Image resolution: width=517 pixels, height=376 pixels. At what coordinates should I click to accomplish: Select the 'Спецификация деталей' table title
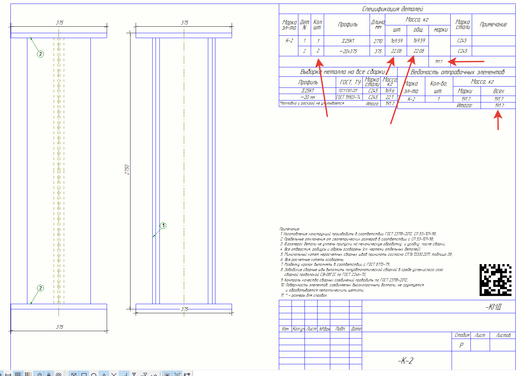392,9
